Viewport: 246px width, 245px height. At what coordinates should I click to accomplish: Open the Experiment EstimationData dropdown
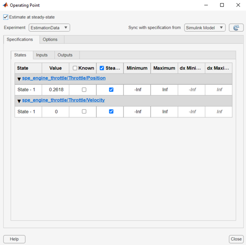click(x=49, y=28)
